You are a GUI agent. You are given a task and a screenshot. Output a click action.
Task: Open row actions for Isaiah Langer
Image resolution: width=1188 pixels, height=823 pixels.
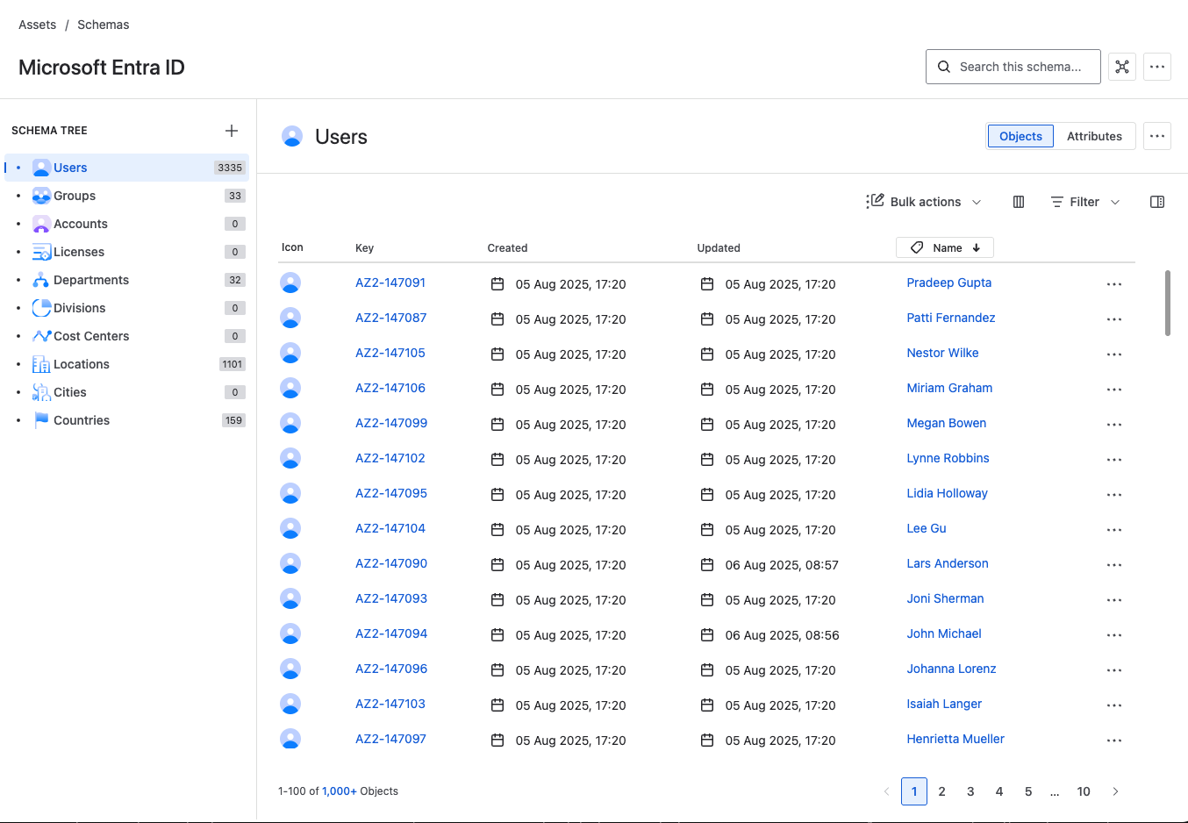[x=1114, y=705]
